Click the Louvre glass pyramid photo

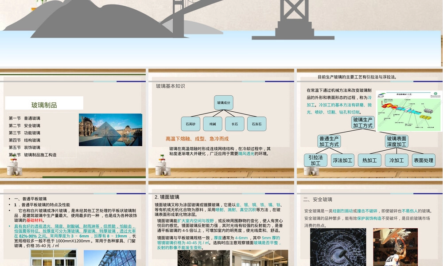(110, 130)
